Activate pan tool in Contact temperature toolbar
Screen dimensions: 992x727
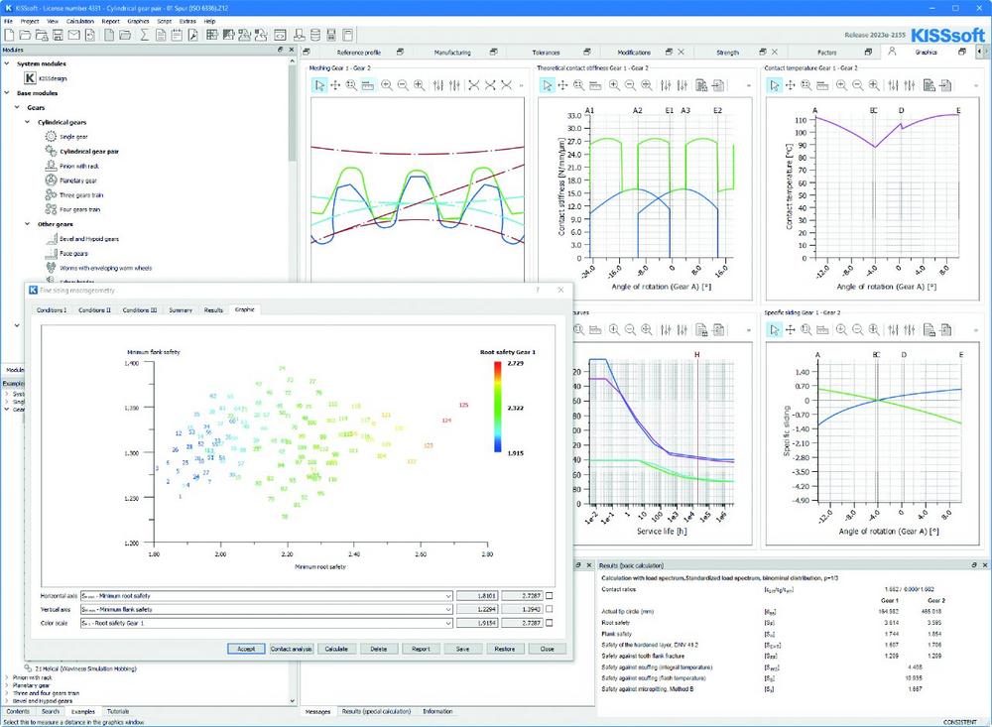[x=791, y=85]
